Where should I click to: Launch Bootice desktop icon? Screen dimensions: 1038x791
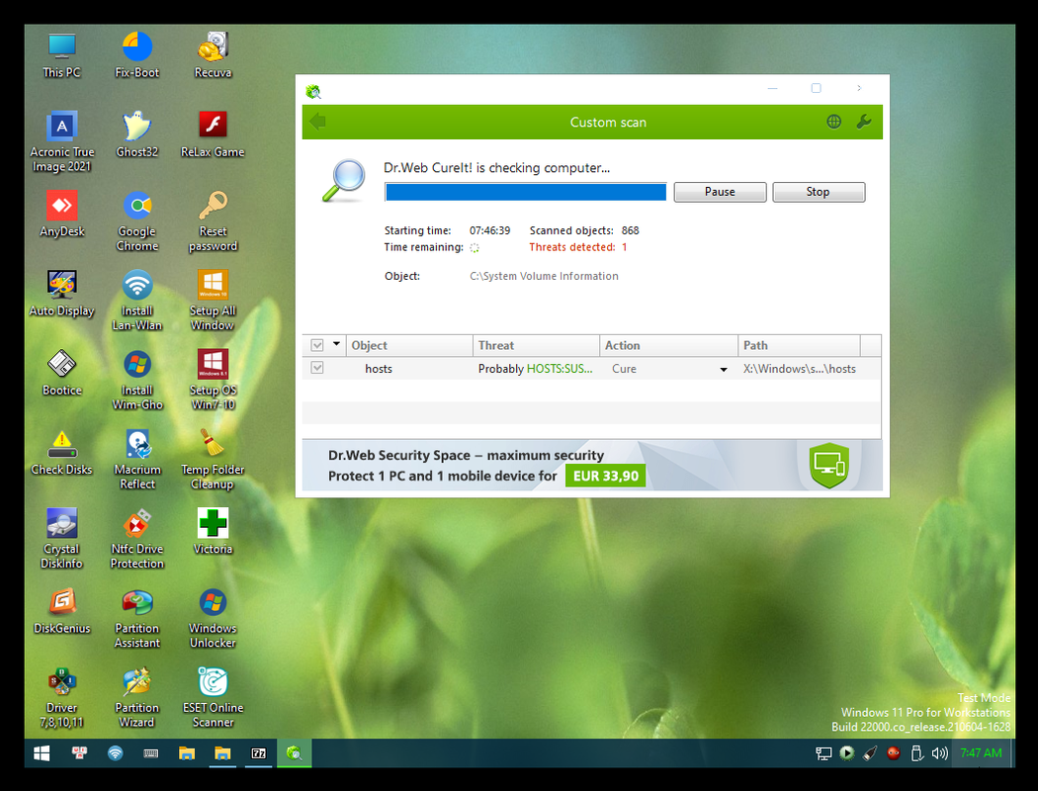pyautogui.click(x=61, y=374)
